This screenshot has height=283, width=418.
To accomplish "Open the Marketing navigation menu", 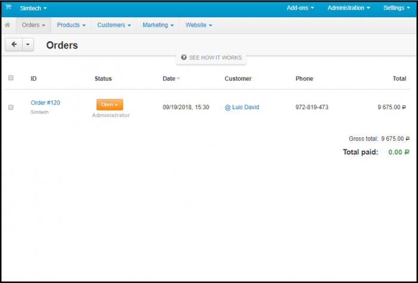I will 158,25.
